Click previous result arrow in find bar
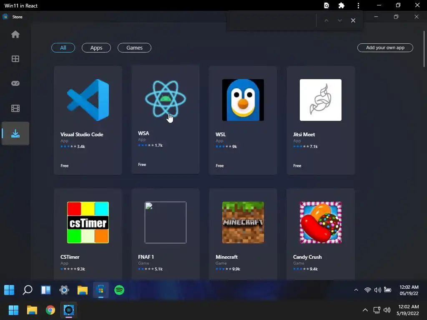This screenshot has height=320, width=427. click(x=326, y=20)
